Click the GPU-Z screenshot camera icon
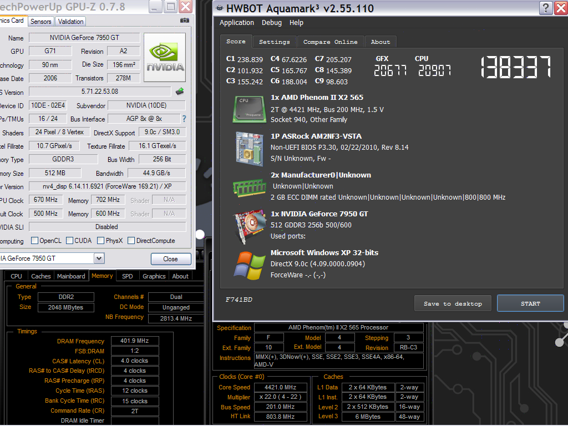This screenshot has width=568, height=426. pos(184,21)
